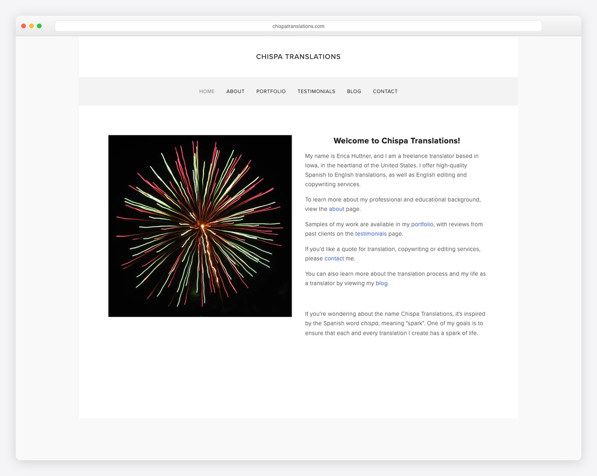This screenshot has height=476, width=597.
Task: Open PORTFOLIO in the navigation bar
Action: coord(271,92)
